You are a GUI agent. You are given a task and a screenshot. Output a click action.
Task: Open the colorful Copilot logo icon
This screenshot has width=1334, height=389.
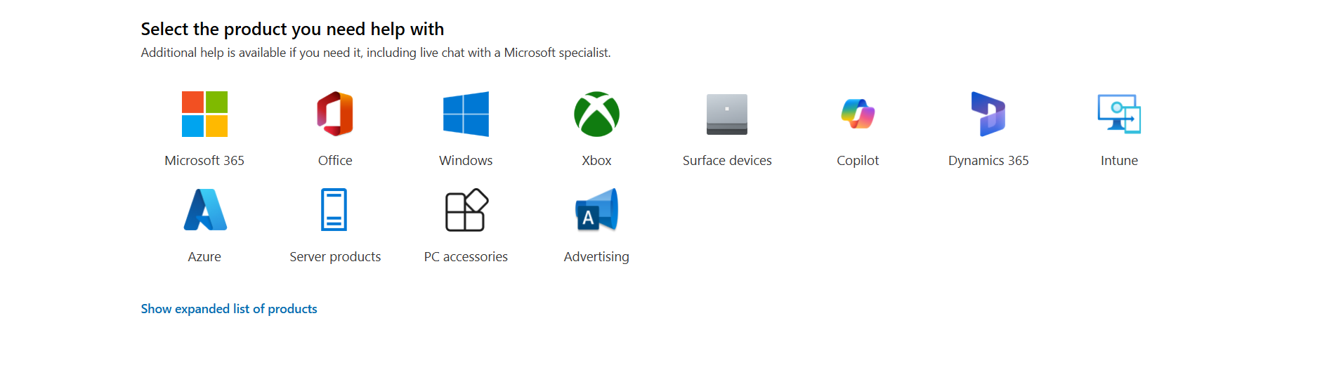(858, 114)
